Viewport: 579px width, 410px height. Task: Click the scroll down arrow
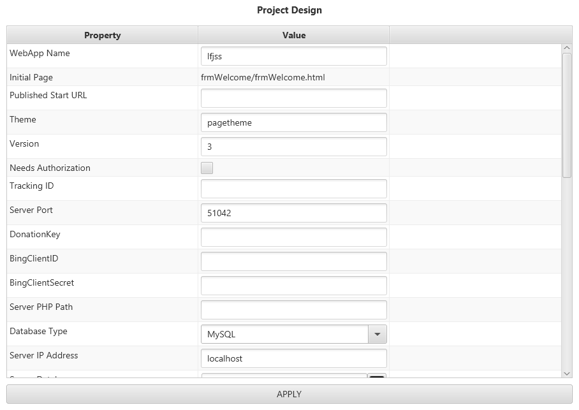pos(567,373)
